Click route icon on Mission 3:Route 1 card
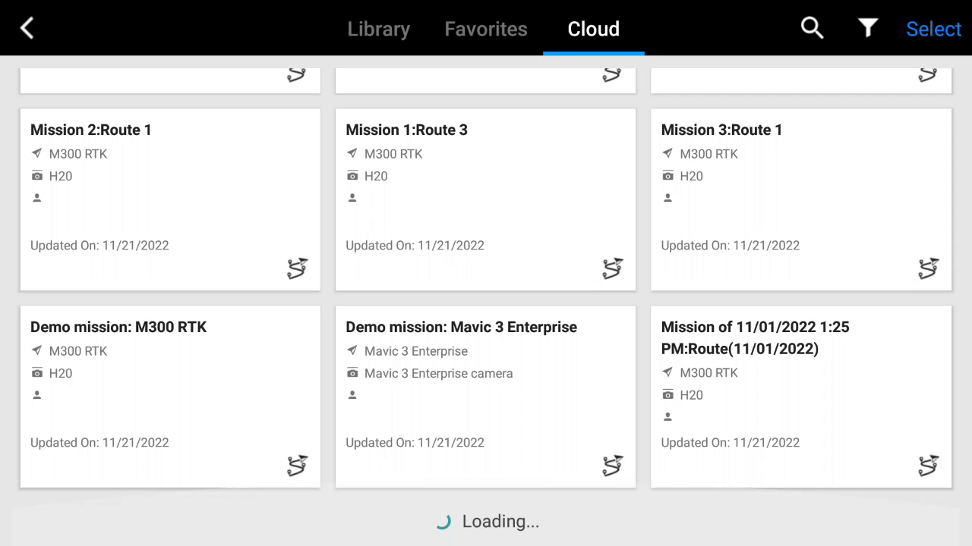Image resolution: width=972 pixels, height=546 pixels. point(928,268)
